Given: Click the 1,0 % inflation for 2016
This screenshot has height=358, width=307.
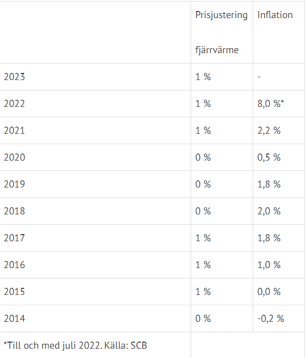Looking at the screenshot, I should click(269, 265).
